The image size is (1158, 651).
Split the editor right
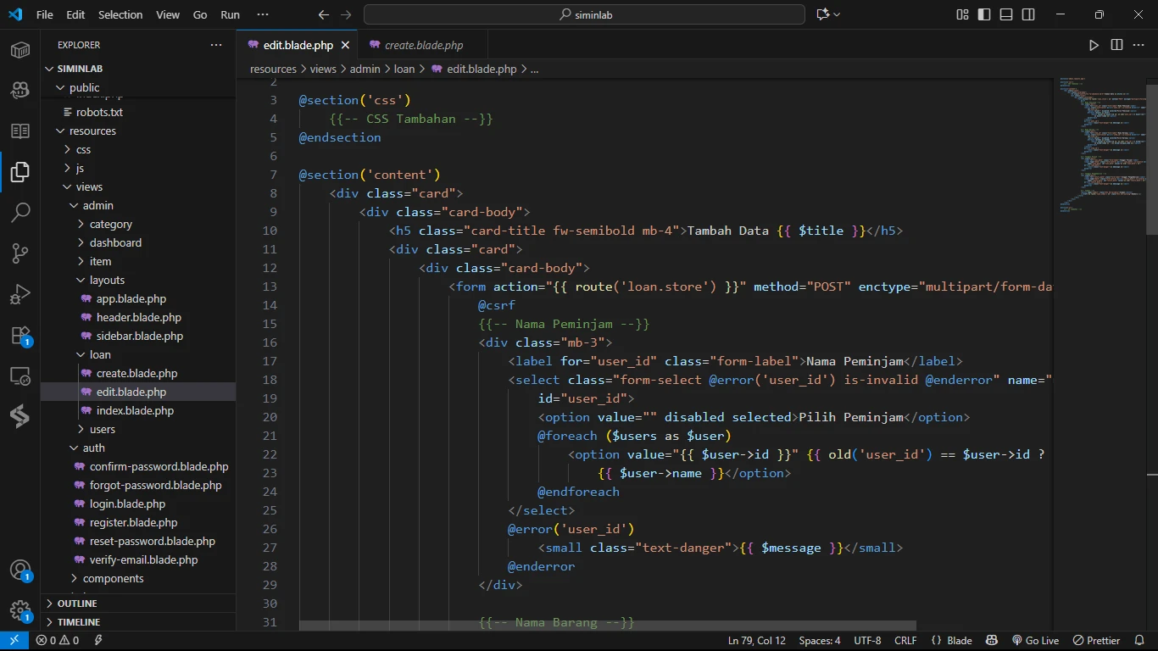coord(1116,45)
